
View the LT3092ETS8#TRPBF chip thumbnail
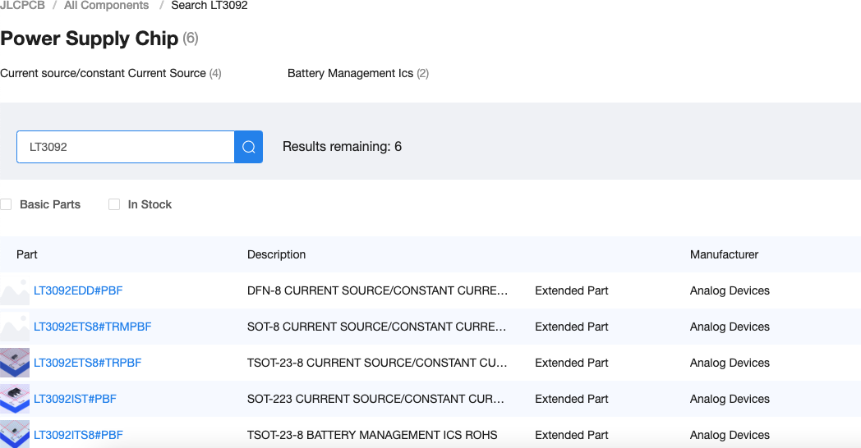[15, 363]
